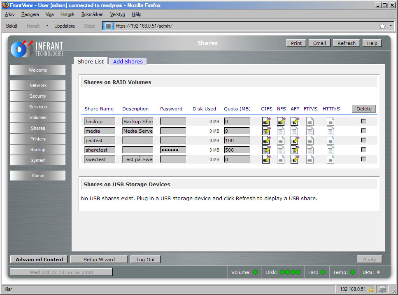Click NFS icon for sharetest share

click(x=281, y=150)
